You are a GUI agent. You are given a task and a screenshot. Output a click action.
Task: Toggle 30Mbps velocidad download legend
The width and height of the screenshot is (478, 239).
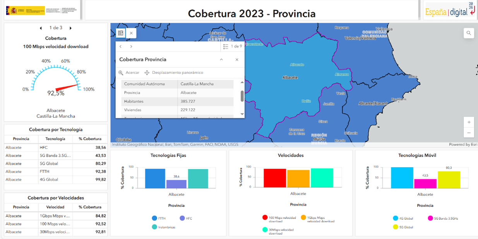pyautogui.click(x=278, y=231)
